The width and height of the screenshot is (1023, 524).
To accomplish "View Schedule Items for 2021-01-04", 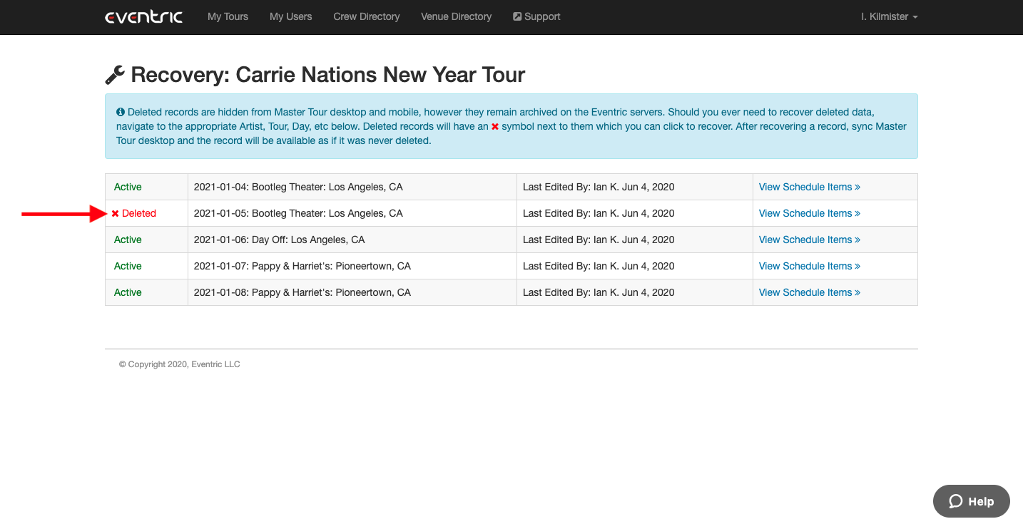I will click(x=809, y=187).
